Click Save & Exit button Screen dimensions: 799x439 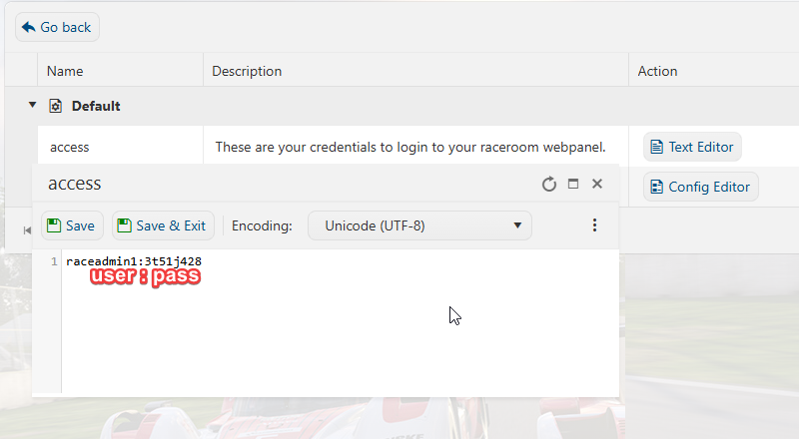pos(163,225)
